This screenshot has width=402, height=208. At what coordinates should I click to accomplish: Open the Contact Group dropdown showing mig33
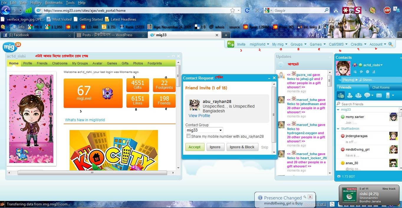(203, 130)
